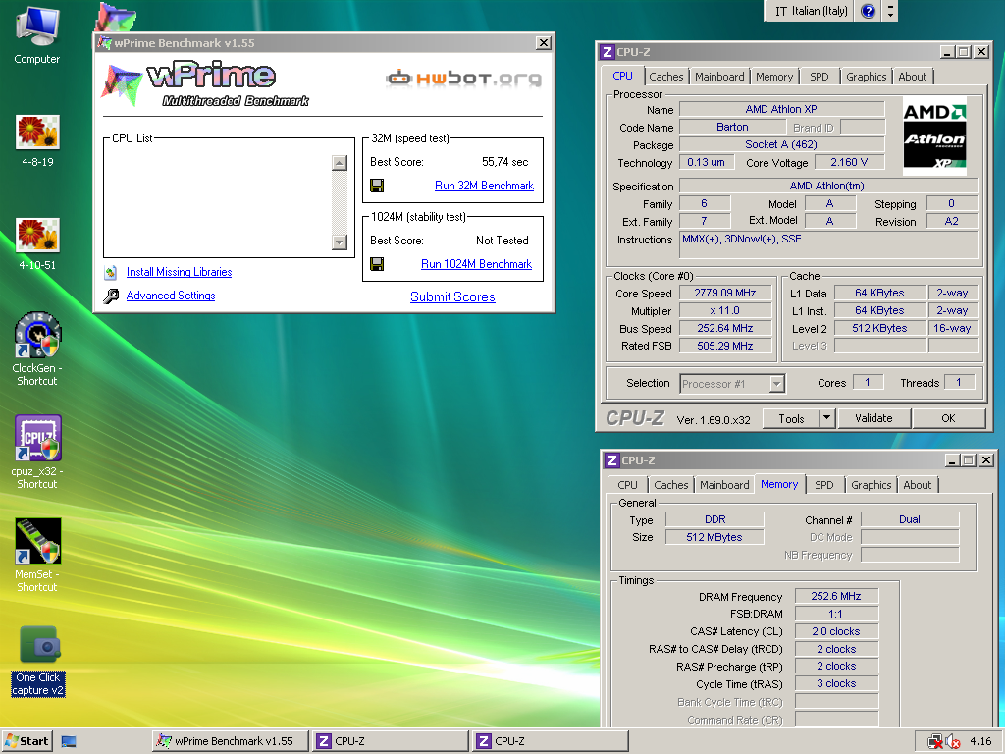
Task: Click Run 32M Benchmark link
Action: point(484,186)
